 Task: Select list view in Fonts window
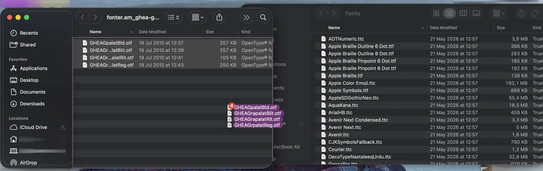point(449,13)
